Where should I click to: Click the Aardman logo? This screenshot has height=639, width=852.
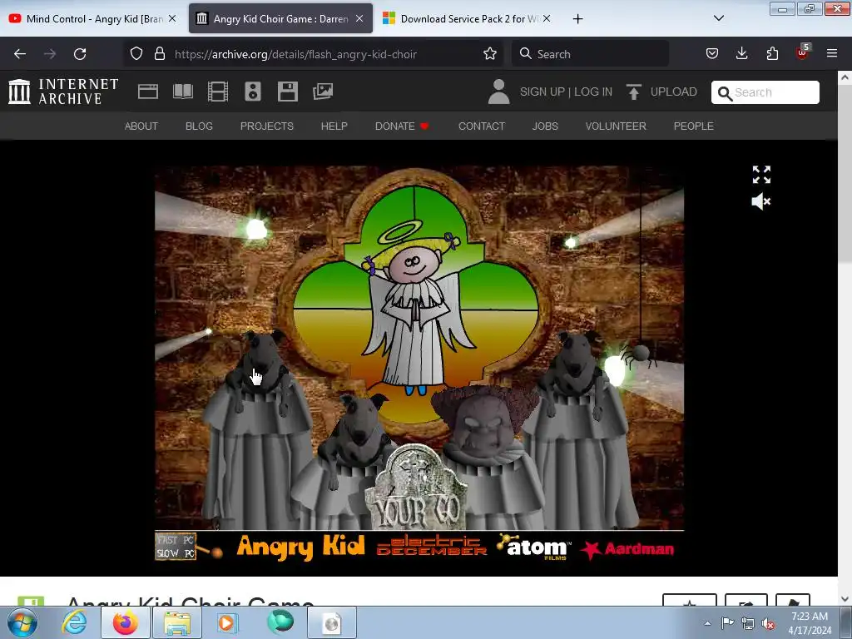point(627,549)
